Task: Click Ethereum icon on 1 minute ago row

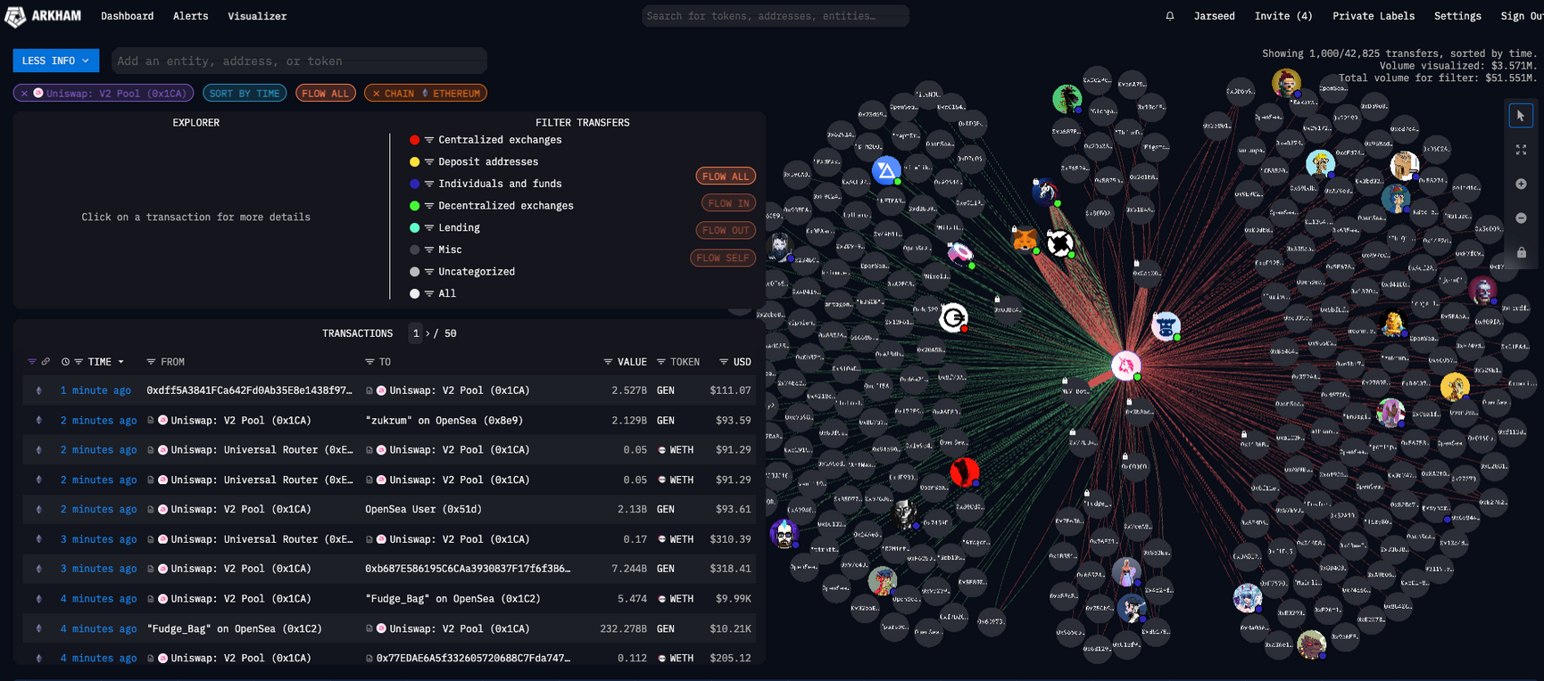Action: tap(38, 390)
